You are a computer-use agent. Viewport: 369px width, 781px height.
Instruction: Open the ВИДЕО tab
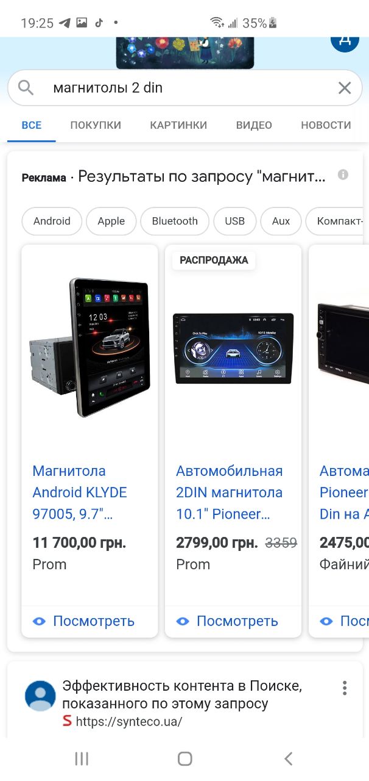coord(254,125)
